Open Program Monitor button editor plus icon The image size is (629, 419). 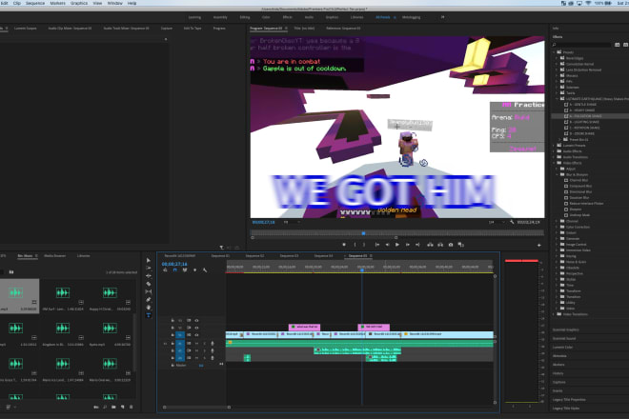[x=539, y=245]
